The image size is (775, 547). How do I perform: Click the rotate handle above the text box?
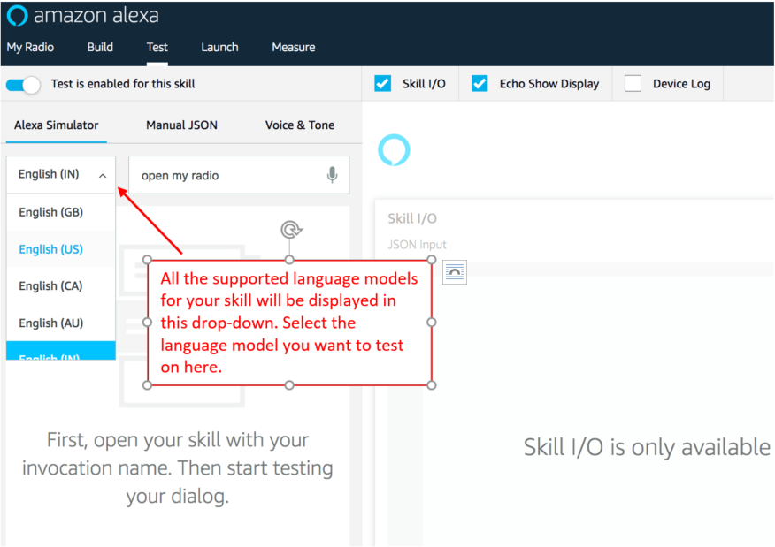coord(290,231)
